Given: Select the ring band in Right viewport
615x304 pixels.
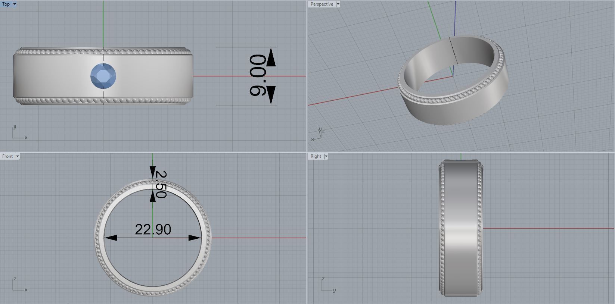Looking at the screenshot, I should tap(461, 228).
